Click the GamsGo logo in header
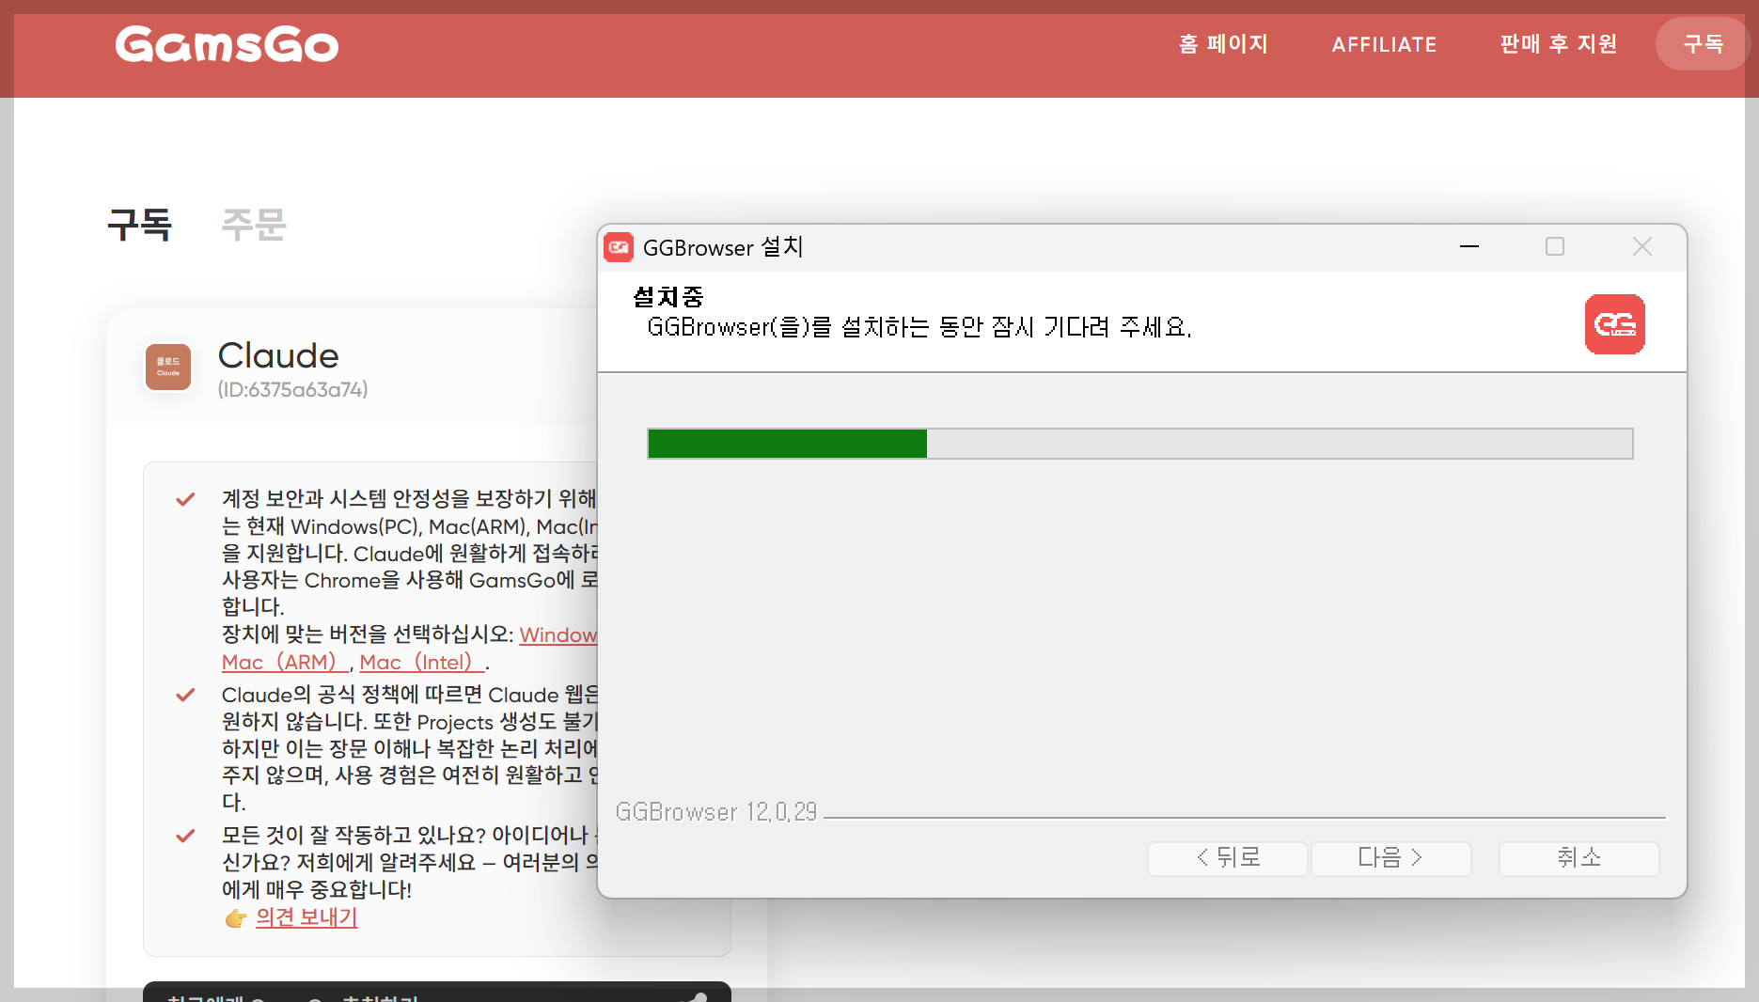1759x1002 pixels. click(x=227, y=44)
